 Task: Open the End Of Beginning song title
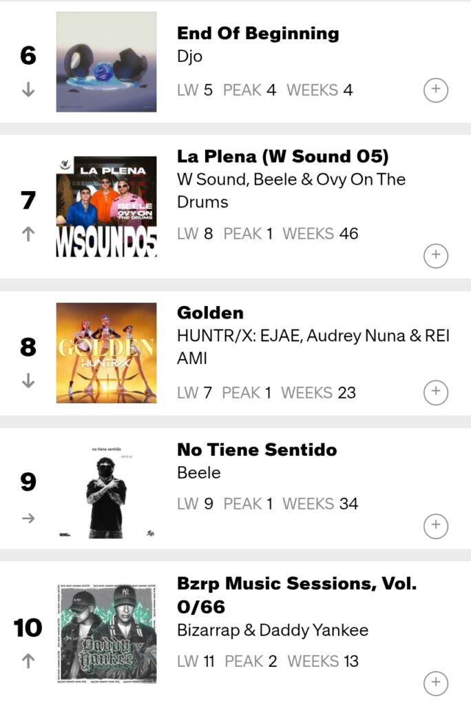[x=258, y=33]
